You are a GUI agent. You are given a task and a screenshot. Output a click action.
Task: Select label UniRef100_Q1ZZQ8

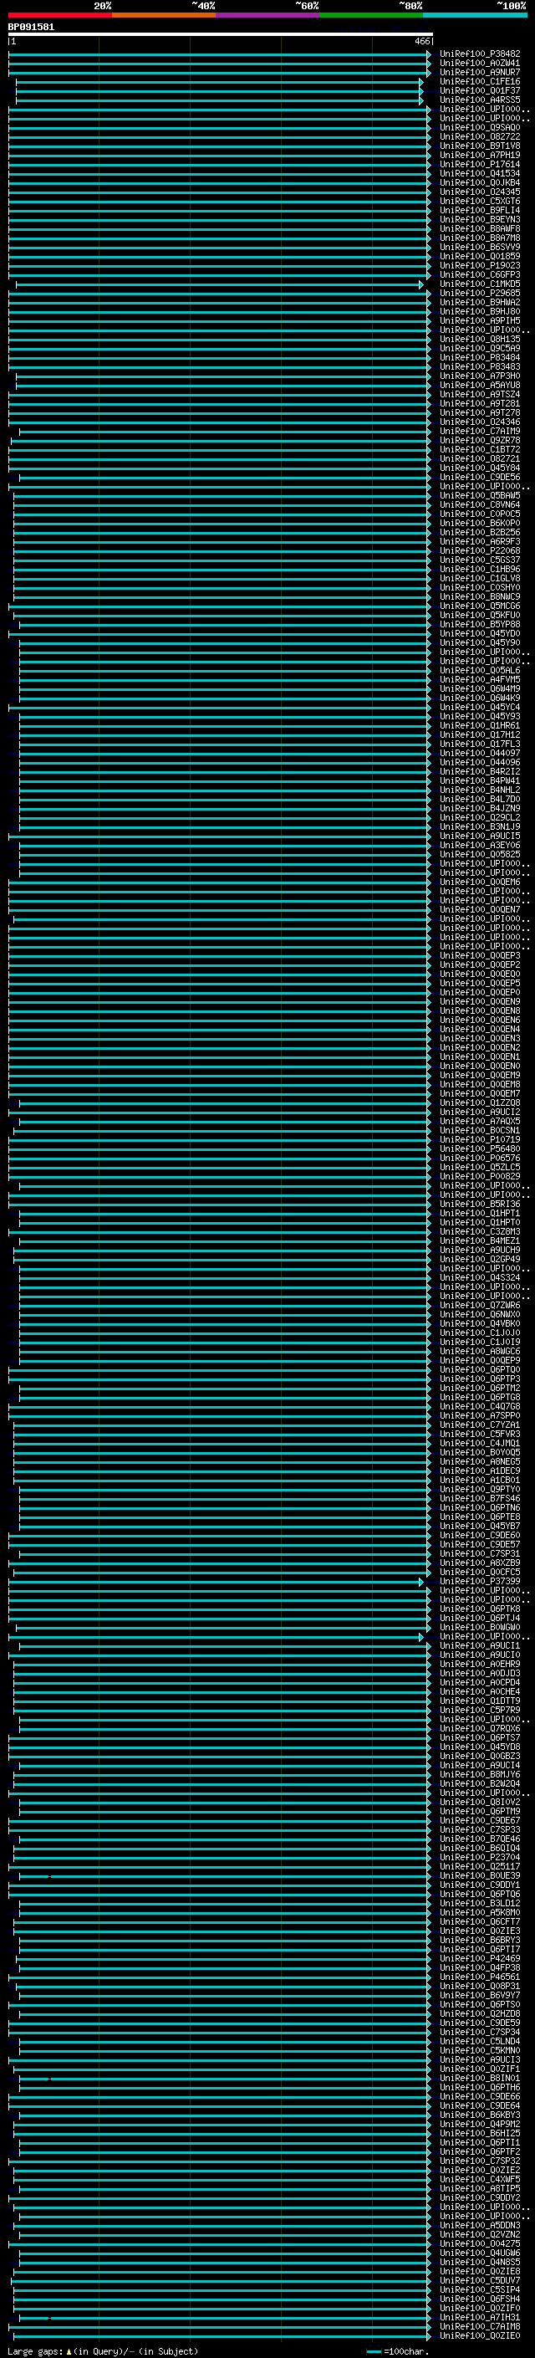click(x=480, y=1103)
